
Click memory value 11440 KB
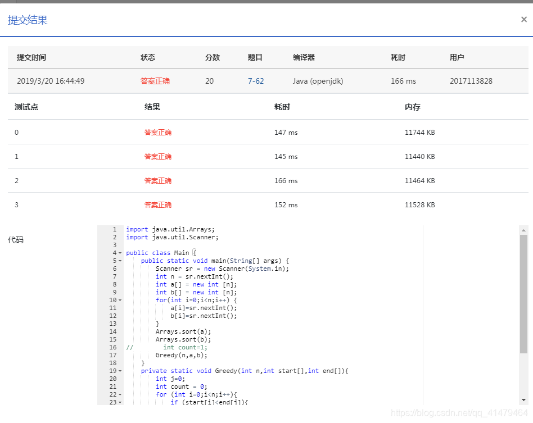(x=419, y=157)
